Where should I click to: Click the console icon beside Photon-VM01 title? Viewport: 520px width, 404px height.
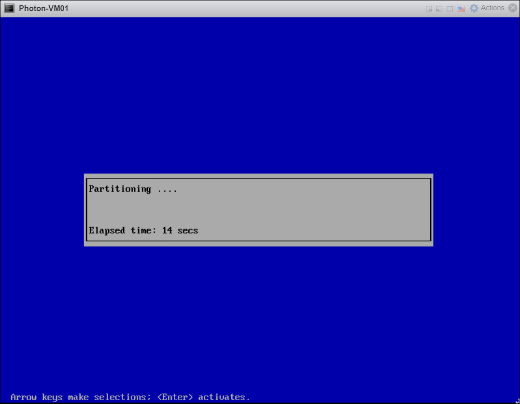(x=9, y=8)
